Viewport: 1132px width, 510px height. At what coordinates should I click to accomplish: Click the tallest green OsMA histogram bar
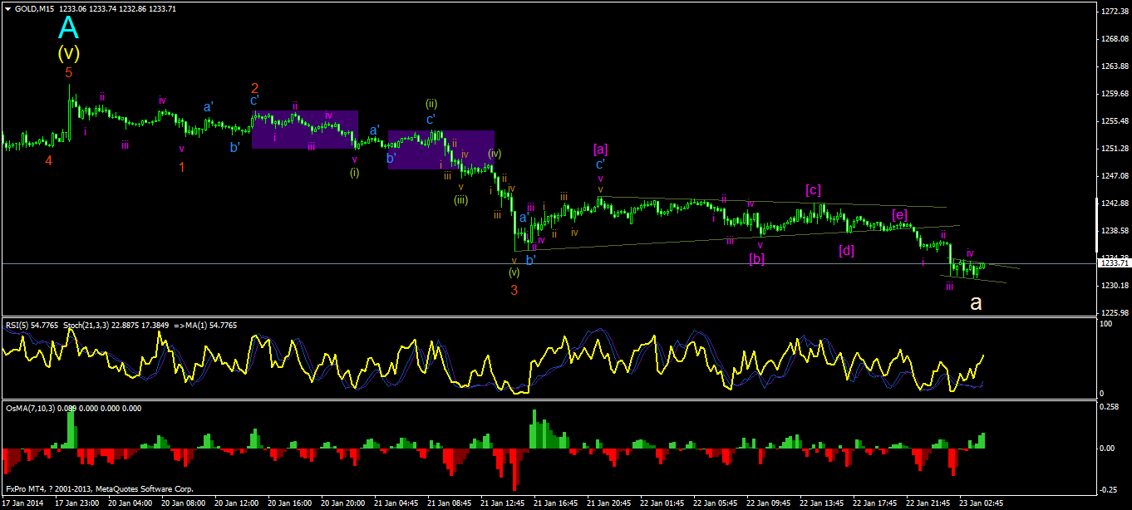(x=71, y=429)
